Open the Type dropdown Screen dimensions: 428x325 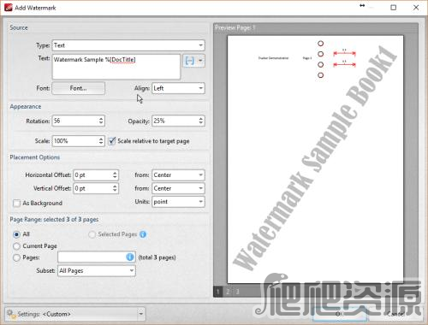[x=128, y=45]
